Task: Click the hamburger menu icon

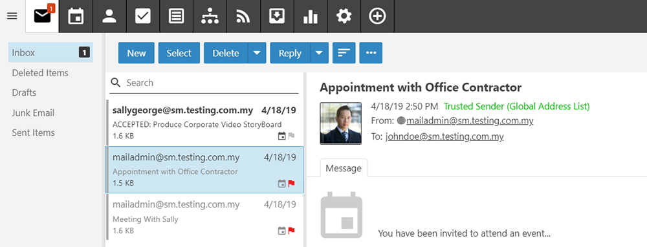Action: [12, 17]
